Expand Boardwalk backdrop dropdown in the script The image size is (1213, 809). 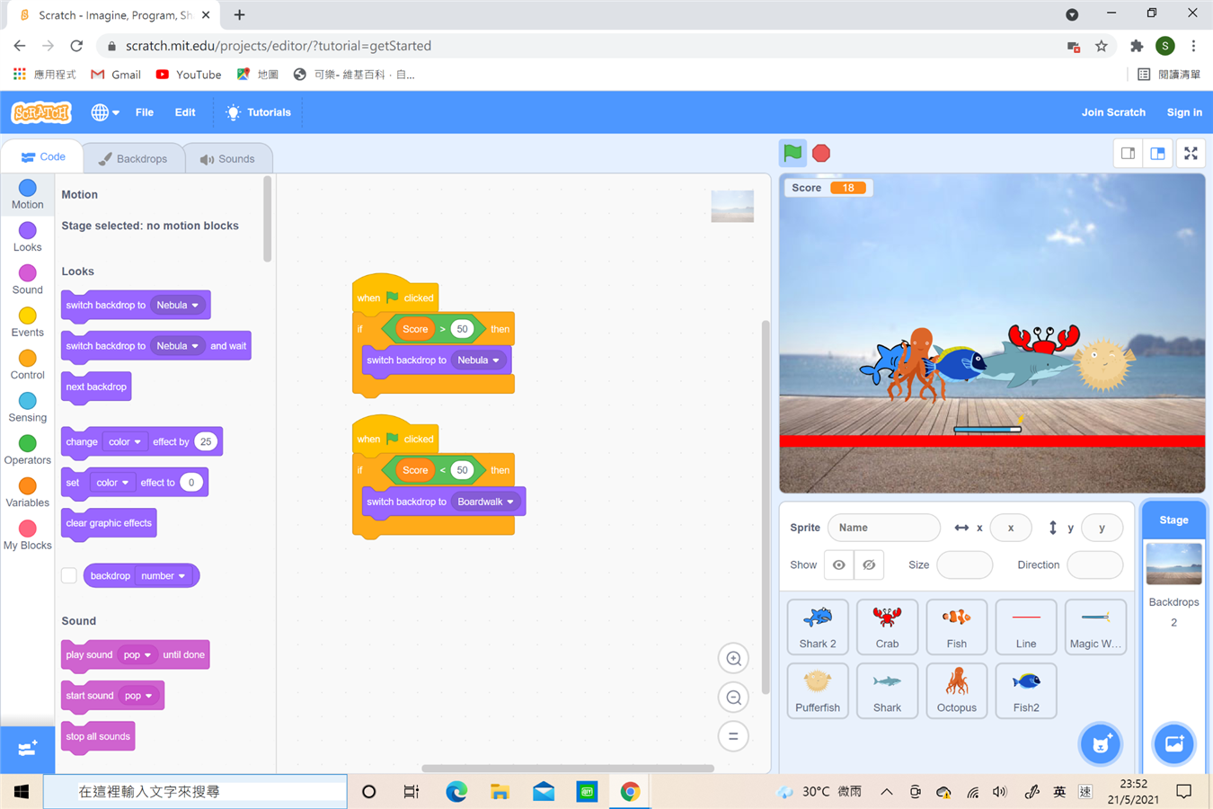point(510,502)
